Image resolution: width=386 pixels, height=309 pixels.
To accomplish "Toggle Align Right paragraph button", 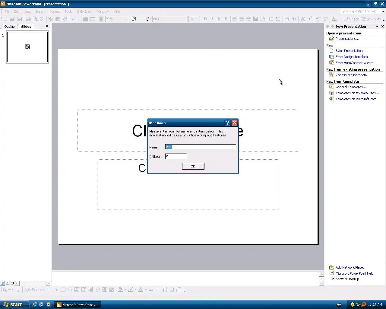I will 248,19.
